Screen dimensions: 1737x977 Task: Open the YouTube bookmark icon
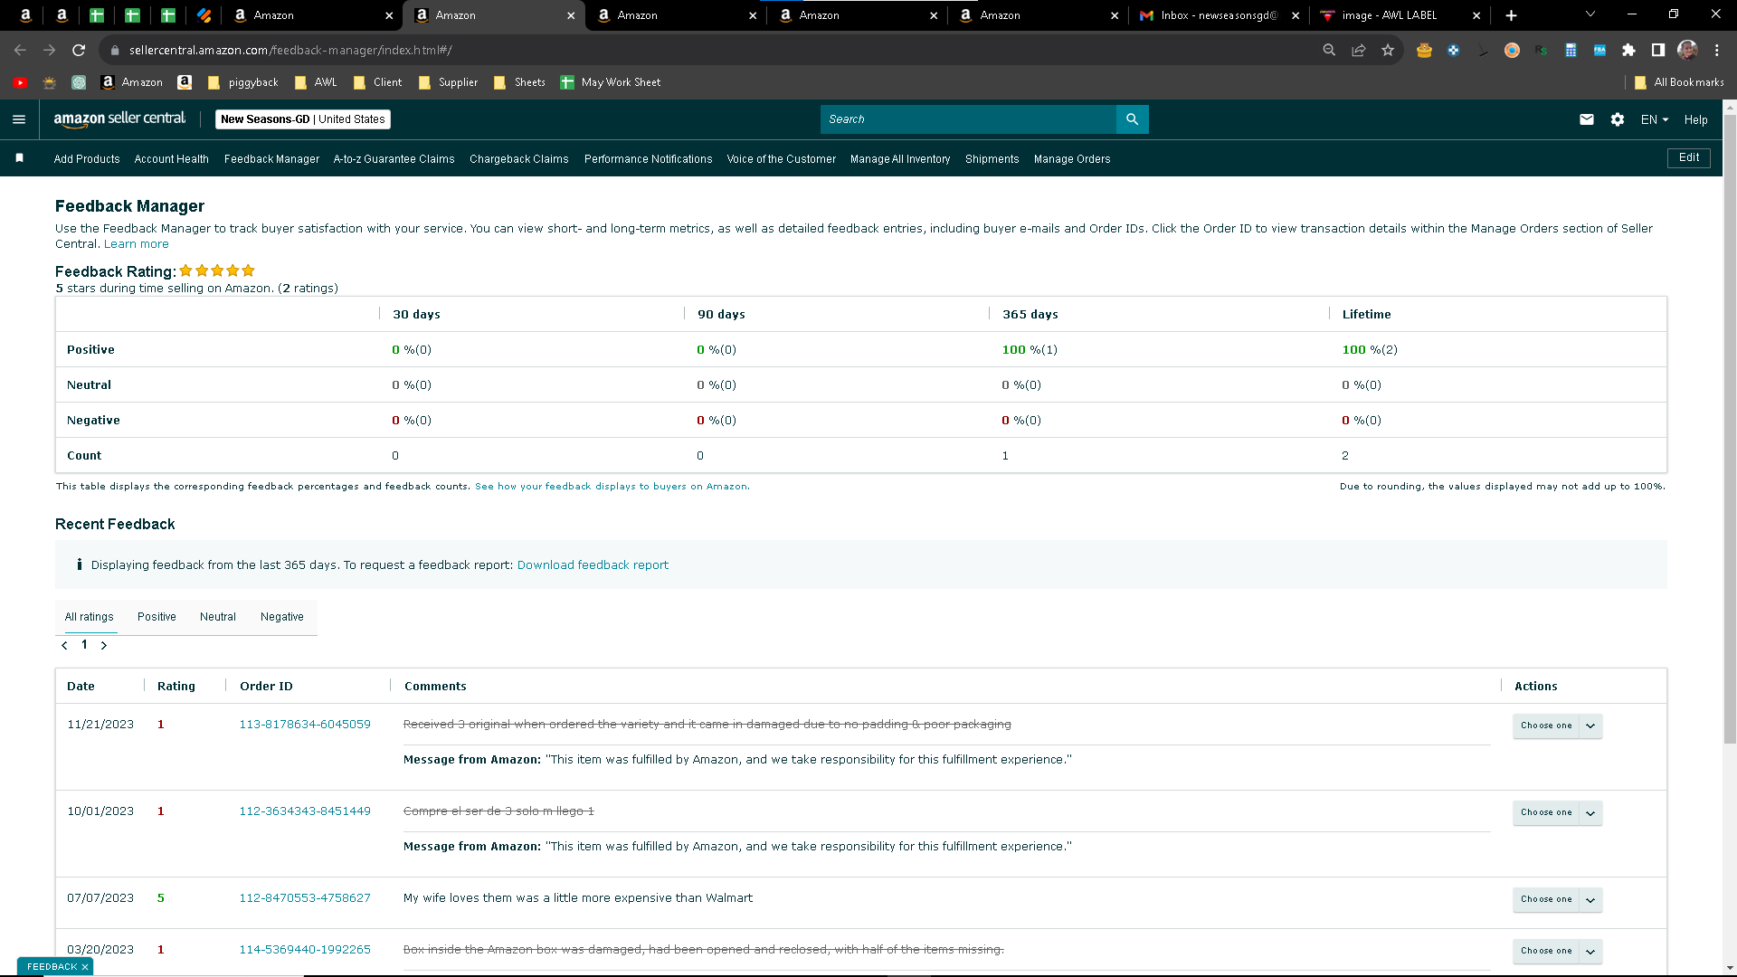tap(20, 82)
